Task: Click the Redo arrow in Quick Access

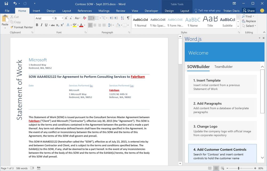Action: 25,3
